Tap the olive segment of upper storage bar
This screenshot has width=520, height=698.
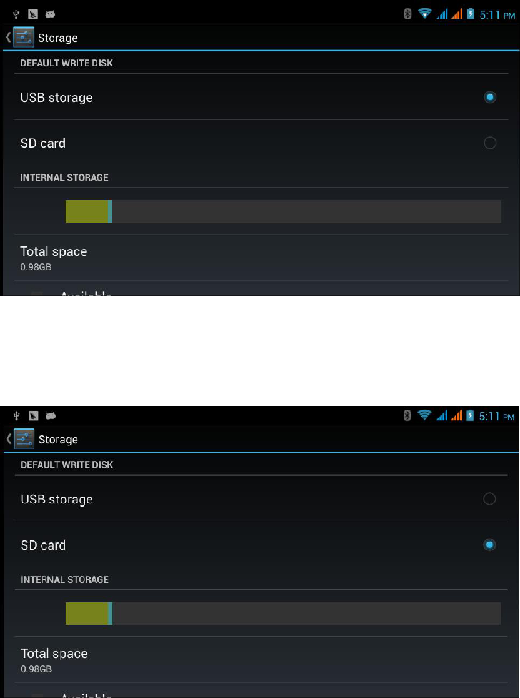point(87,211)
